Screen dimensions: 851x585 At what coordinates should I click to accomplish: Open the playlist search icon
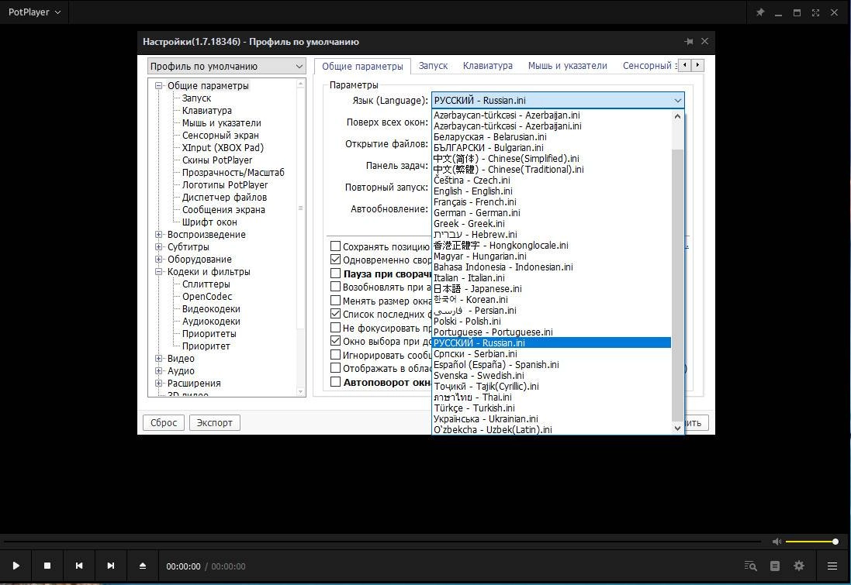[x=751, y=566]
